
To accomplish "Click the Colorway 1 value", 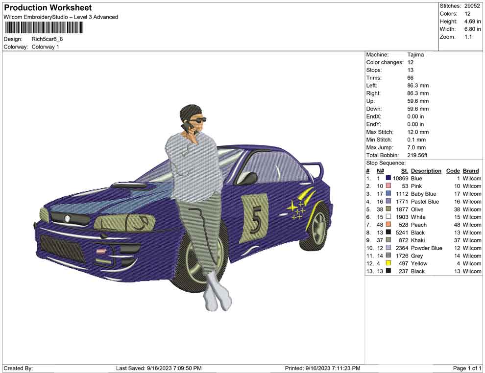I will pyautogui.click(x=45, y=47).
